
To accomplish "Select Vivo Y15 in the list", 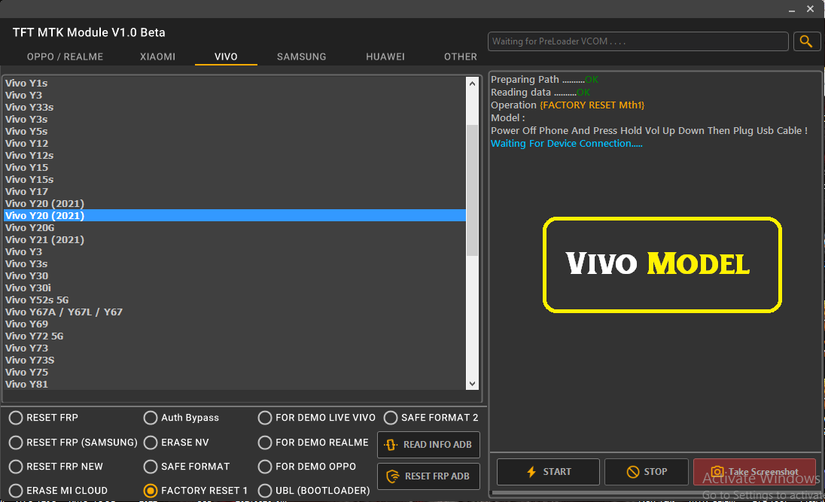I will (x=235, y=167).
